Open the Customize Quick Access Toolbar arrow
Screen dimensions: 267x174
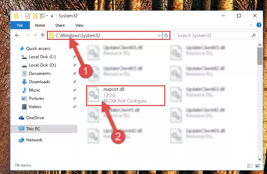(52, 16)
